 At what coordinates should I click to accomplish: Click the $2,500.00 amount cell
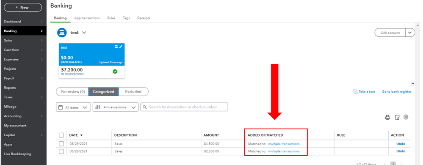pos(212,151)
